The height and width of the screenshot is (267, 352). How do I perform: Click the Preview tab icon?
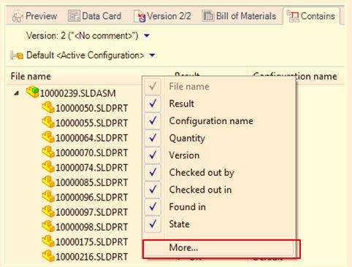coord(18,17)
